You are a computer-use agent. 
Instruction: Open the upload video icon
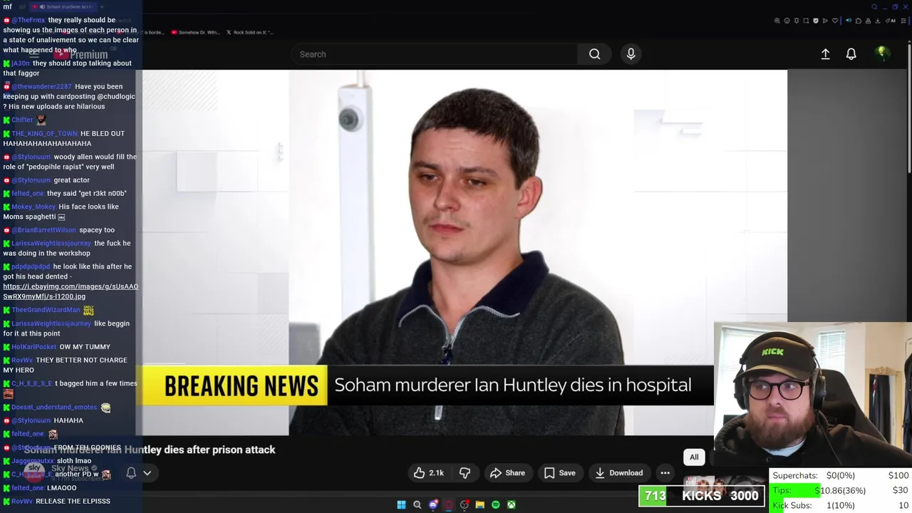[825, 54]
